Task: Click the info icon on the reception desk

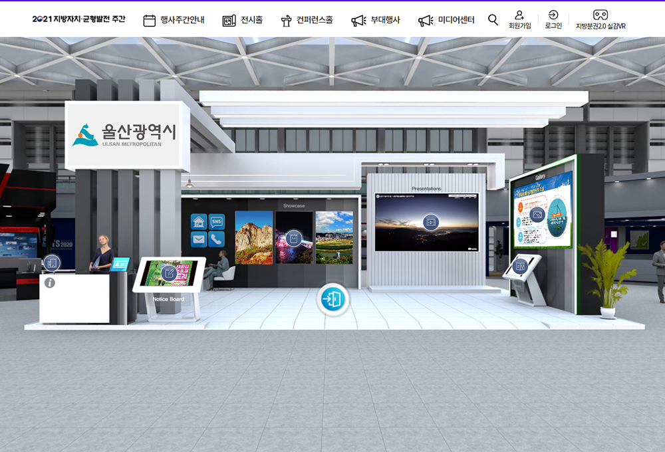Action: [x=50, y=282]
